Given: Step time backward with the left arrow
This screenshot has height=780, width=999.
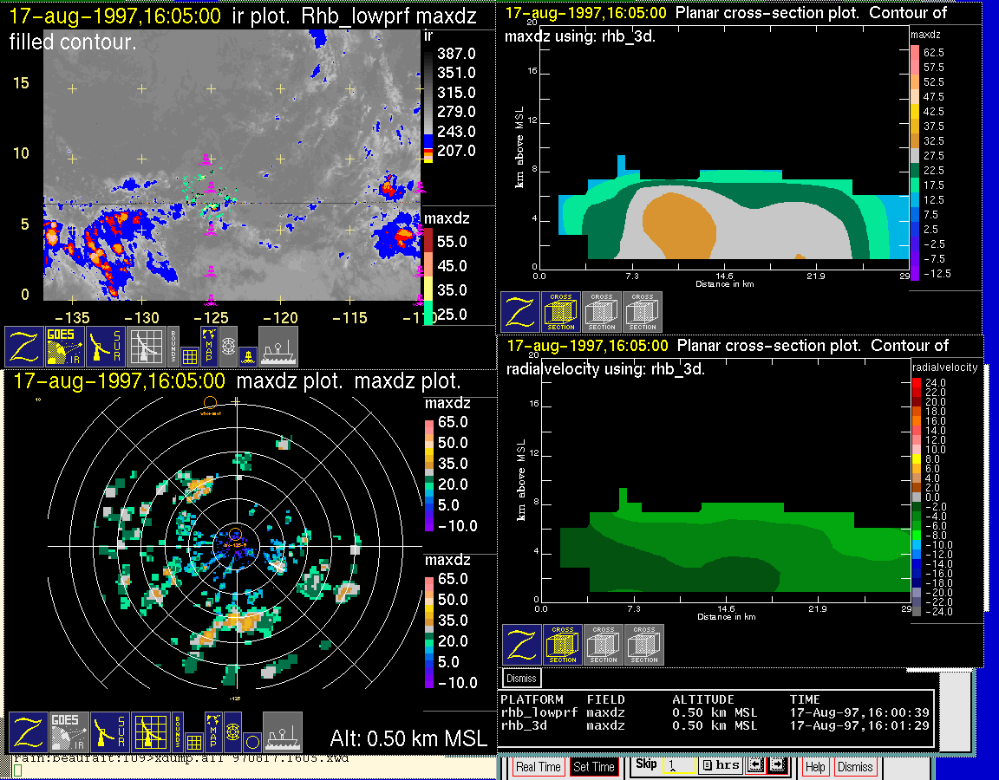Looking at the screenshot, I should coord(754,765).
